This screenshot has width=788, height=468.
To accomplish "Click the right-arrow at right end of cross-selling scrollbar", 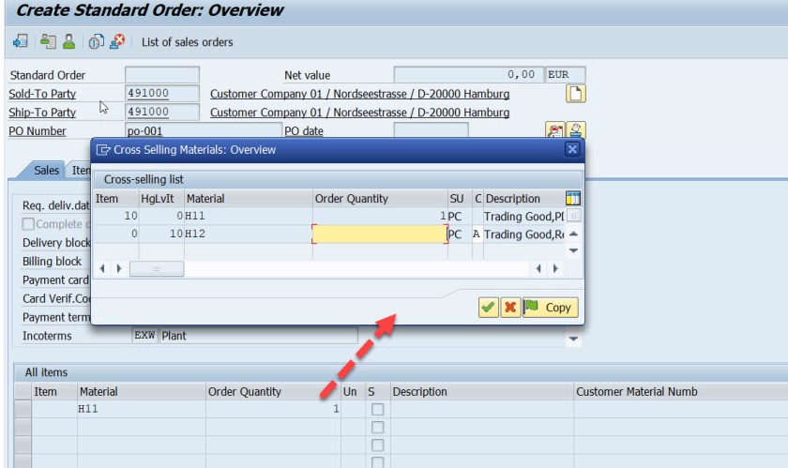I will click(x=555, y=268).
